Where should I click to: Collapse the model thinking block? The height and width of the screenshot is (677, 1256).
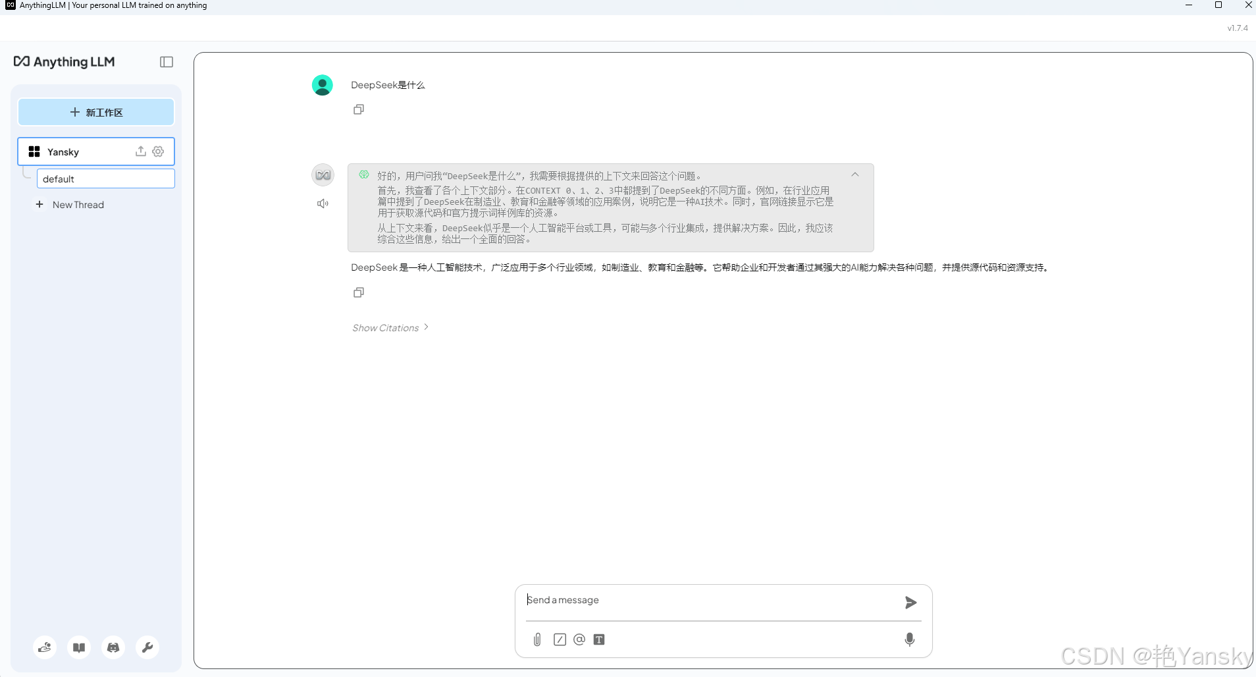click(855, 175)
